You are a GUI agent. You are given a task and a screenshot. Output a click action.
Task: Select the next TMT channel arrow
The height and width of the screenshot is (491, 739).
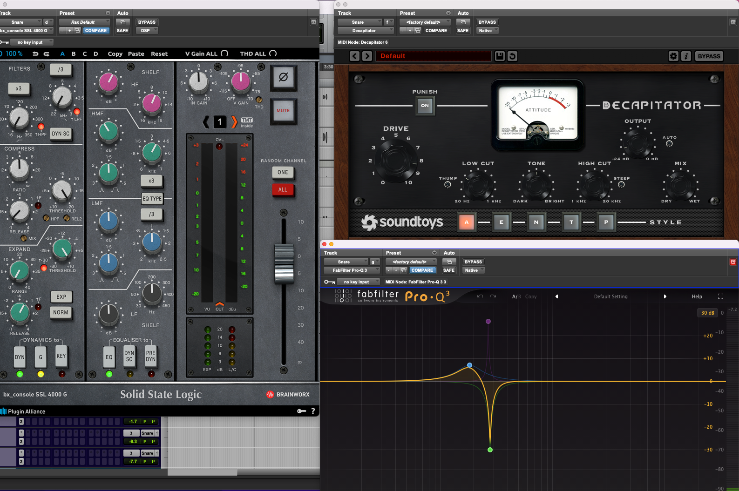pyautogui.click(x=234, y=122)
